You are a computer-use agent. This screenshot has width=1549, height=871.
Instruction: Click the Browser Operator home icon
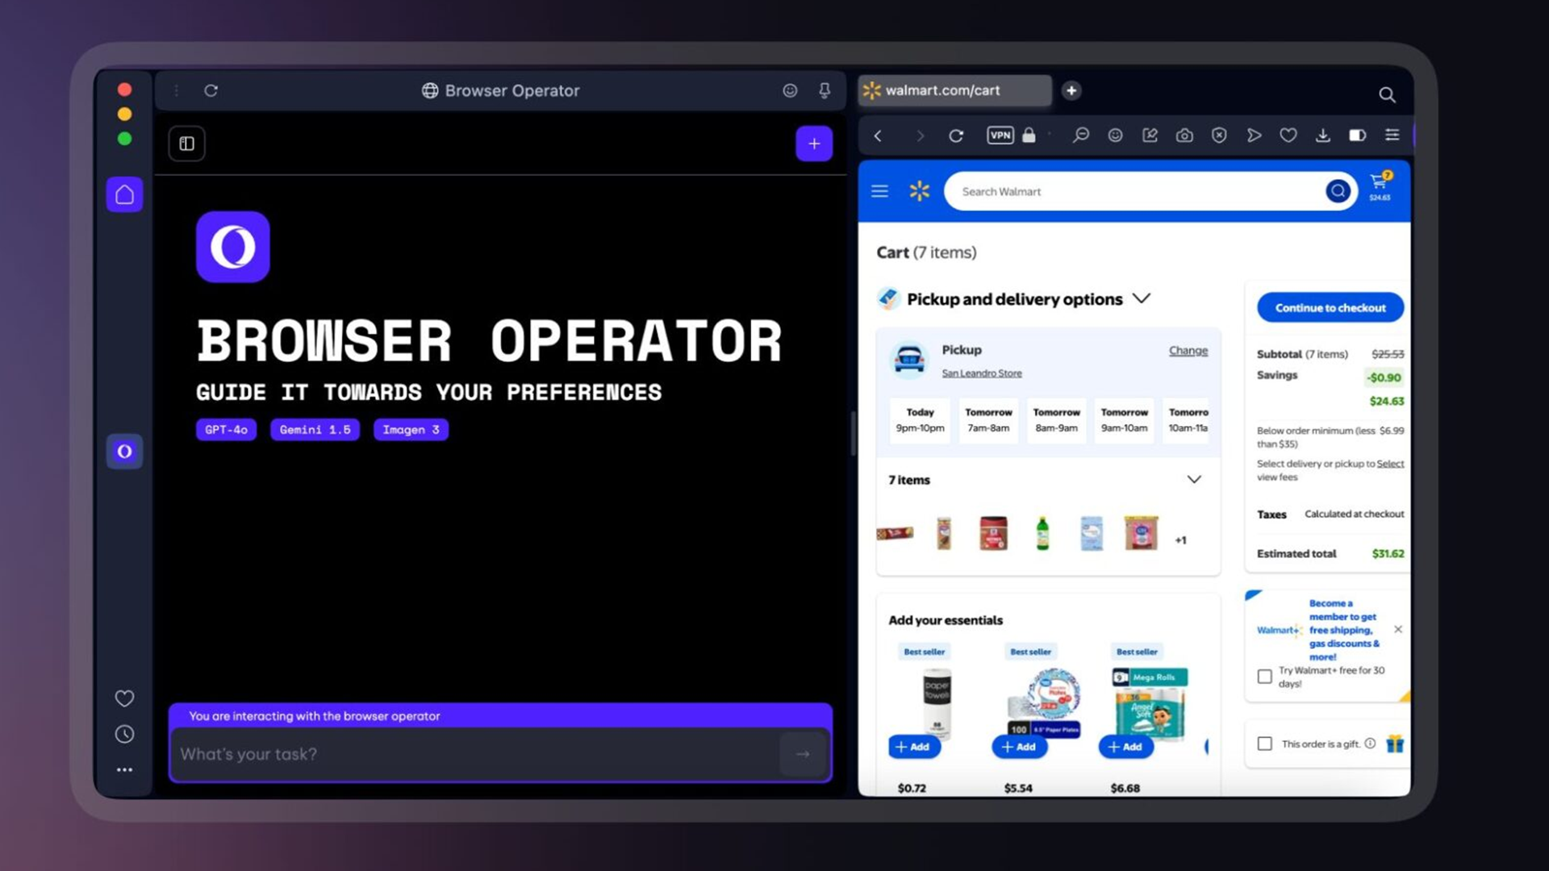(x=124, y=194)
